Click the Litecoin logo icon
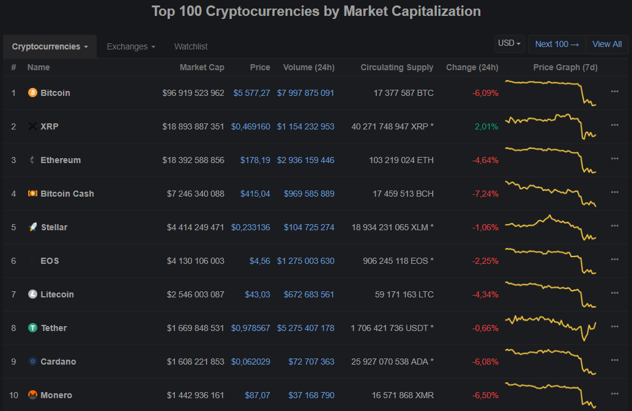Viewport: 632px width, 411px height. point(32,294)
